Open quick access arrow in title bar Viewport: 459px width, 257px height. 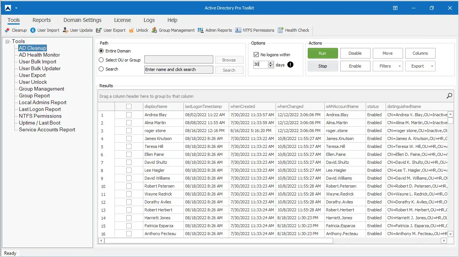click(x=16, y=8)
